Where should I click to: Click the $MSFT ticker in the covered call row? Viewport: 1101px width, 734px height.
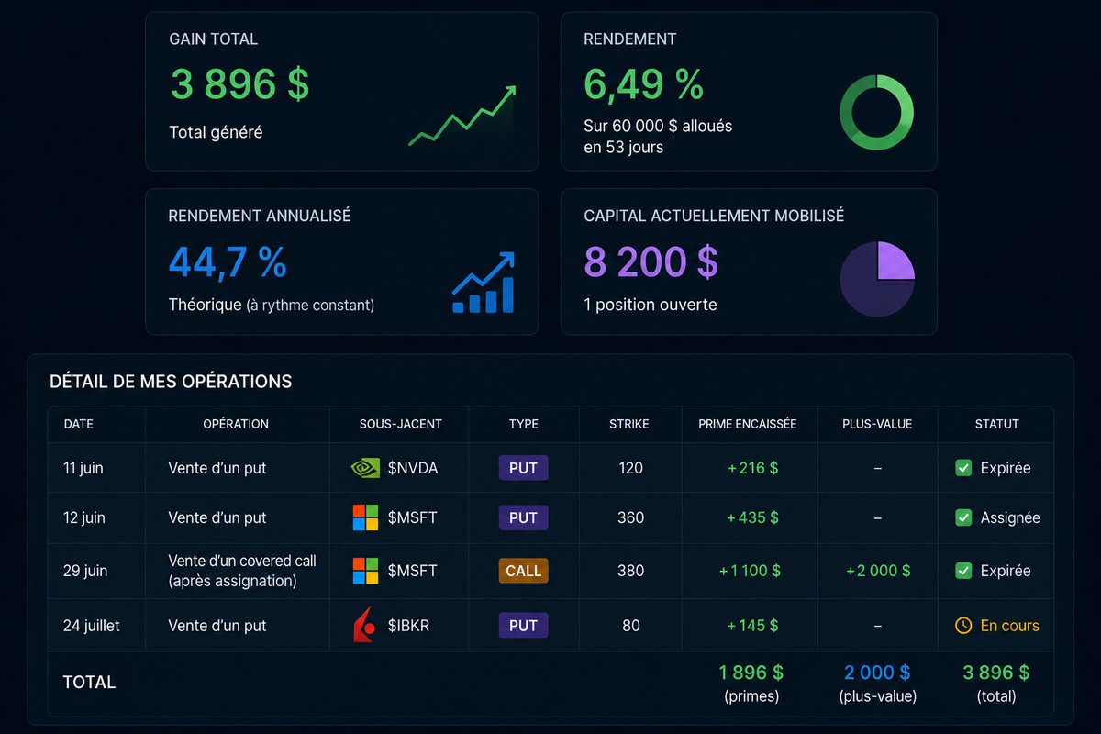click(413, 571)
